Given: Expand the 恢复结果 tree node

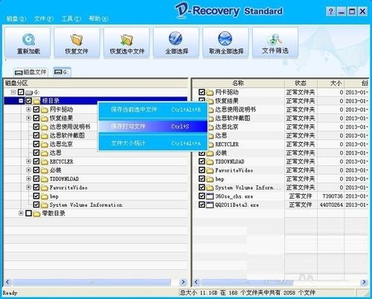Looking at the screenshot, I should pos(28,118).
